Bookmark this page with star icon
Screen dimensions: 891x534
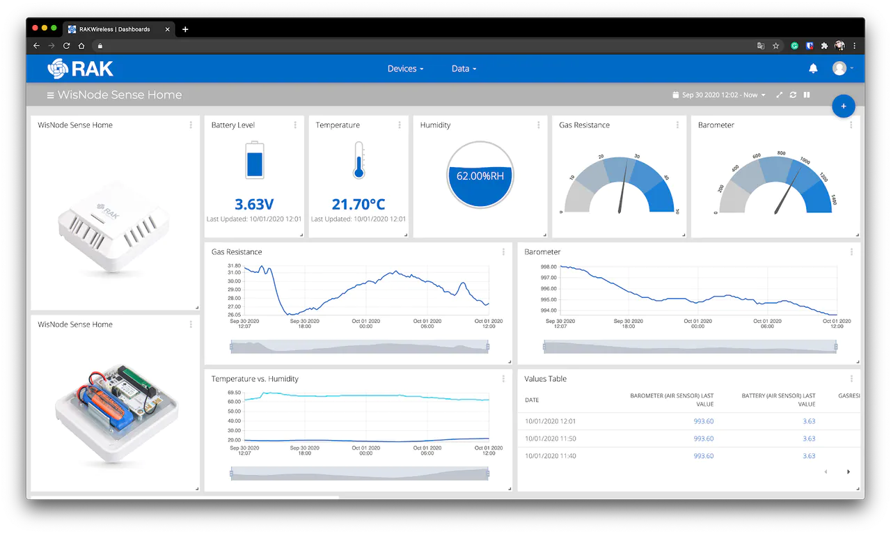point(775,46)
